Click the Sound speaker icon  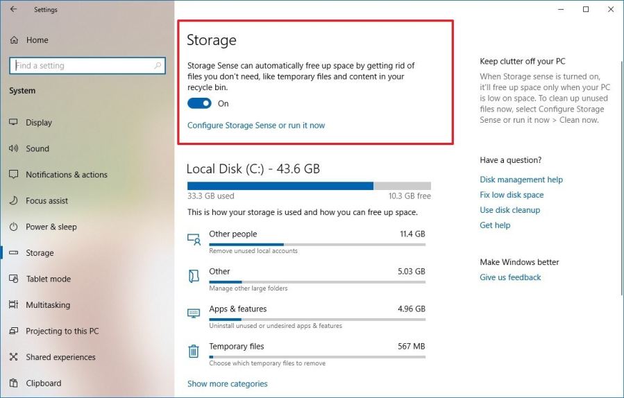click(x=13, y=148)
